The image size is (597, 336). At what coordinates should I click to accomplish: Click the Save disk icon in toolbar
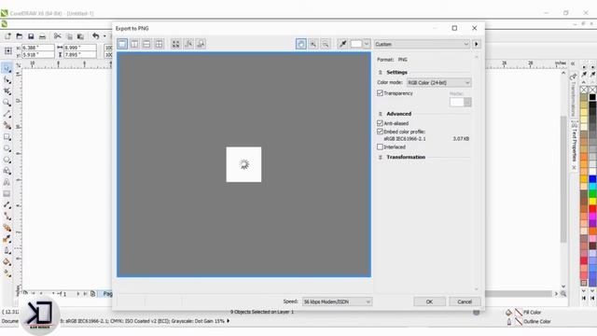31,36
